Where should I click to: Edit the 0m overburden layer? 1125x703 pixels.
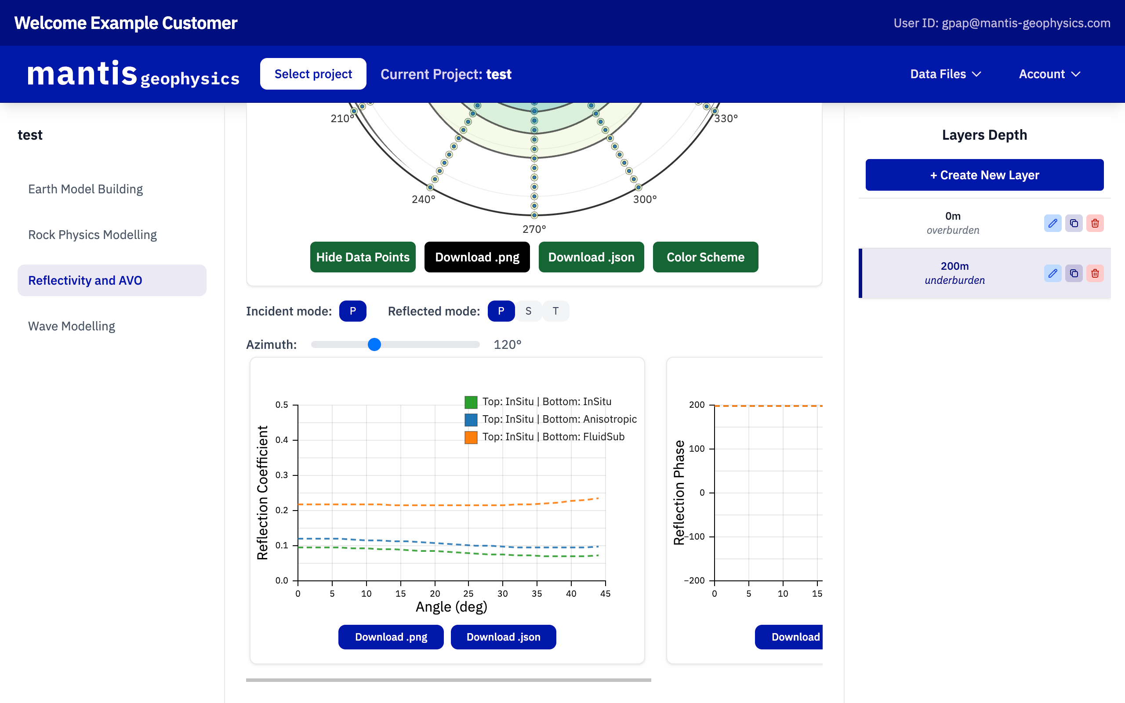(1052, 223)
